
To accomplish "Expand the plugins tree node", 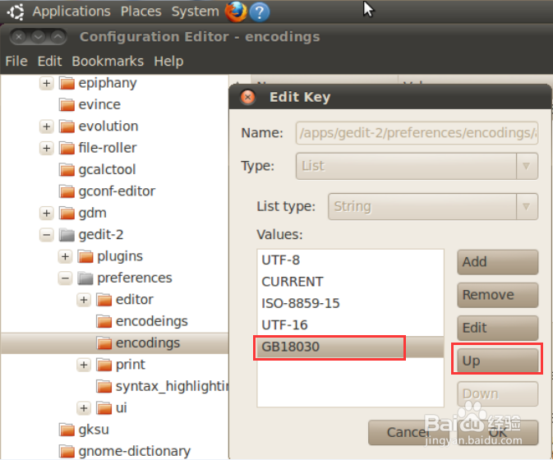I will click(65, 256).
